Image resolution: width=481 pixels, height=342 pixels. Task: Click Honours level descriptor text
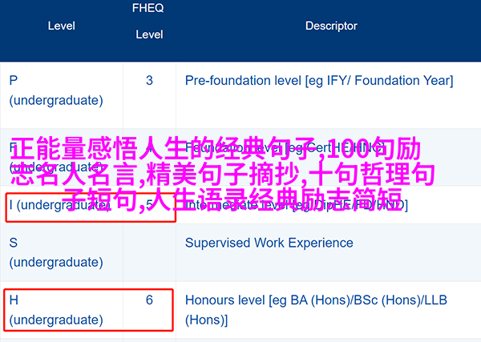316,310
